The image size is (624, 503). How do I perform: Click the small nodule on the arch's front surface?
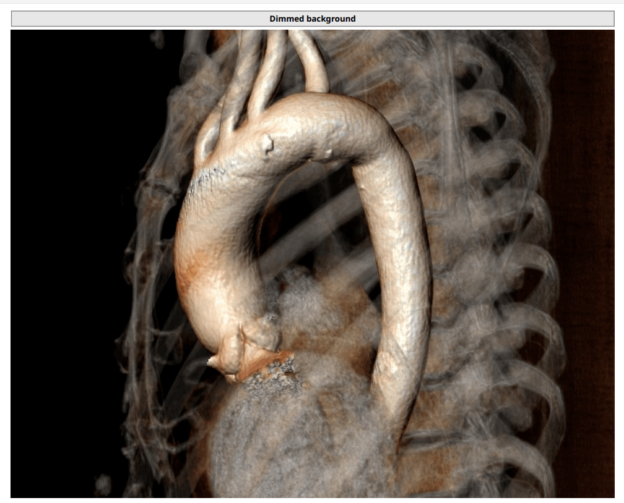267,145
